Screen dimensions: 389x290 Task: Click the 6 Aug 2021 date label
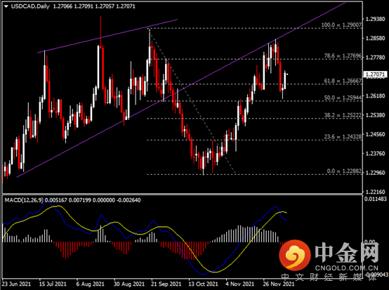click(x=90, y=284)
